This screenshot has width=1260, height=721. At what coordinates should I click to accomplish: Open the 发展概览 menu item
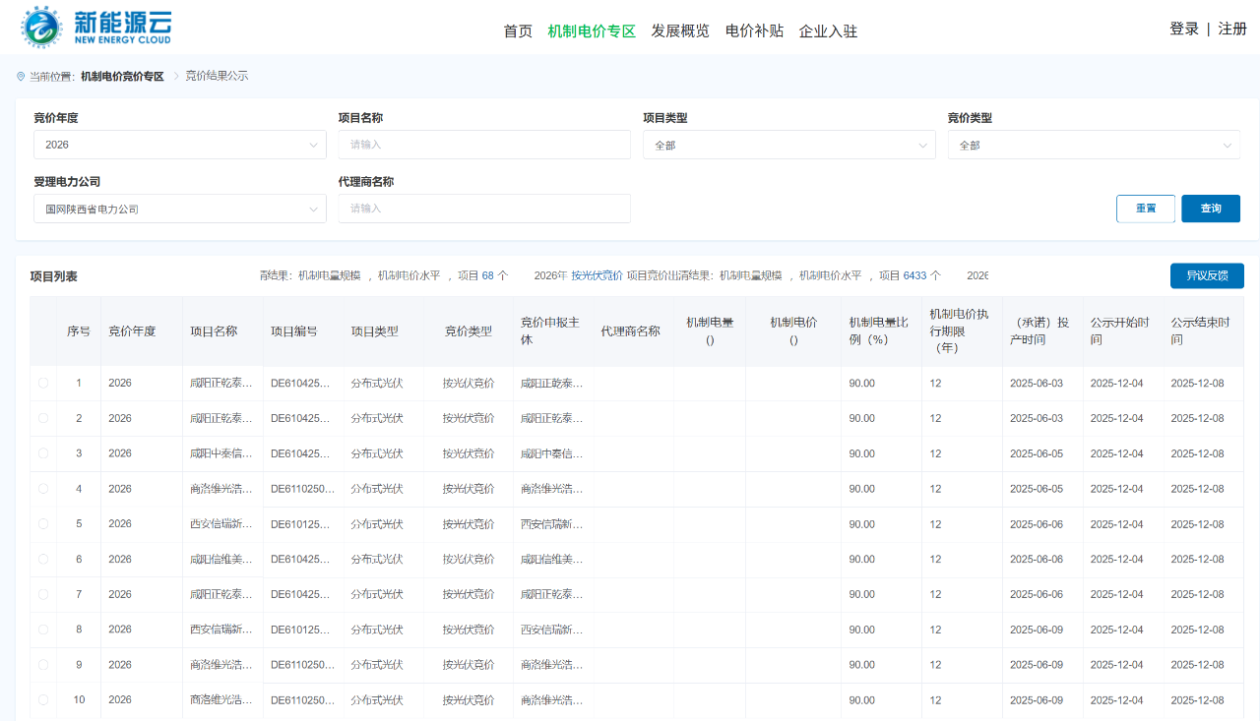[679, 30]
